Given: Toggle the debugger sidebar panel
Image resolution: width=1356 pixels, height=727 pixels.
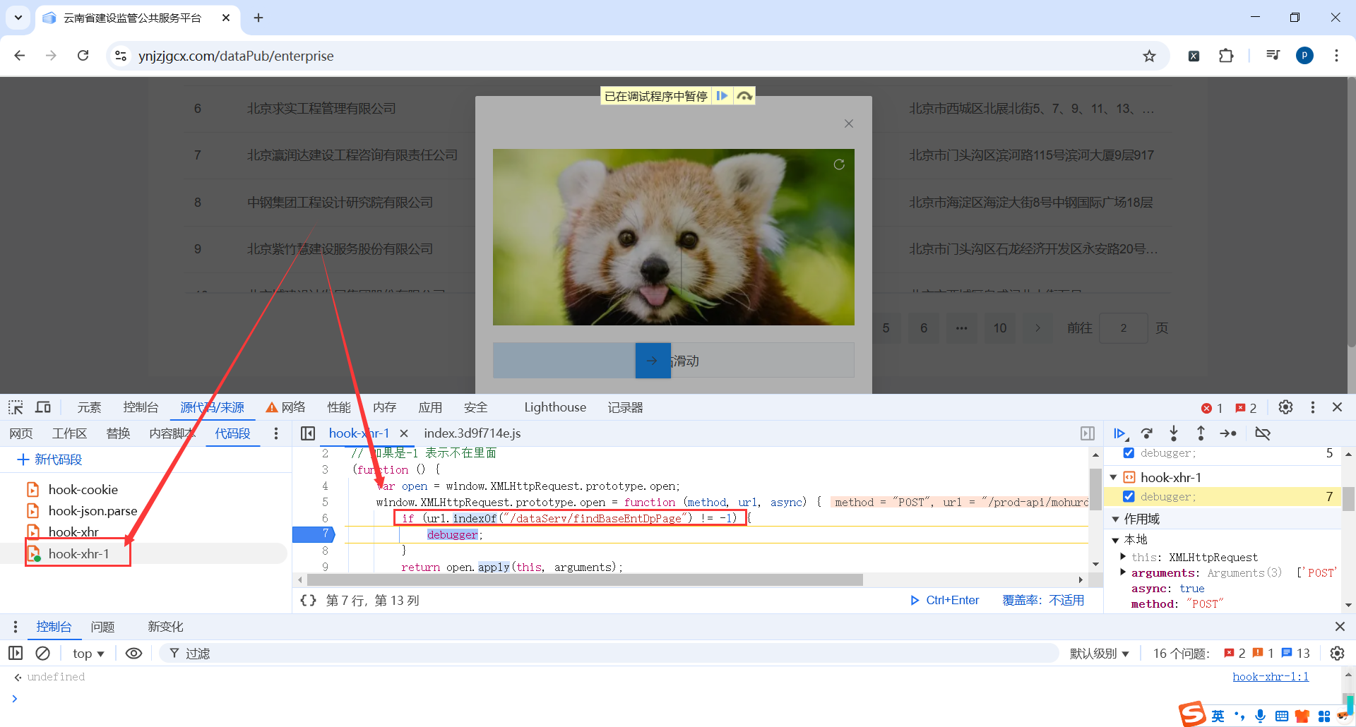Looking at the screenshot, I should click(x=1088, y=433).
